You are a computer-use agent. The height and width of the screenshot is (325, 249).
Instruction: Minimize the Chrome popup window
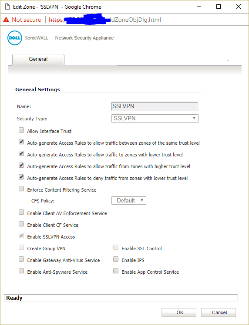[x=199, y=7]
